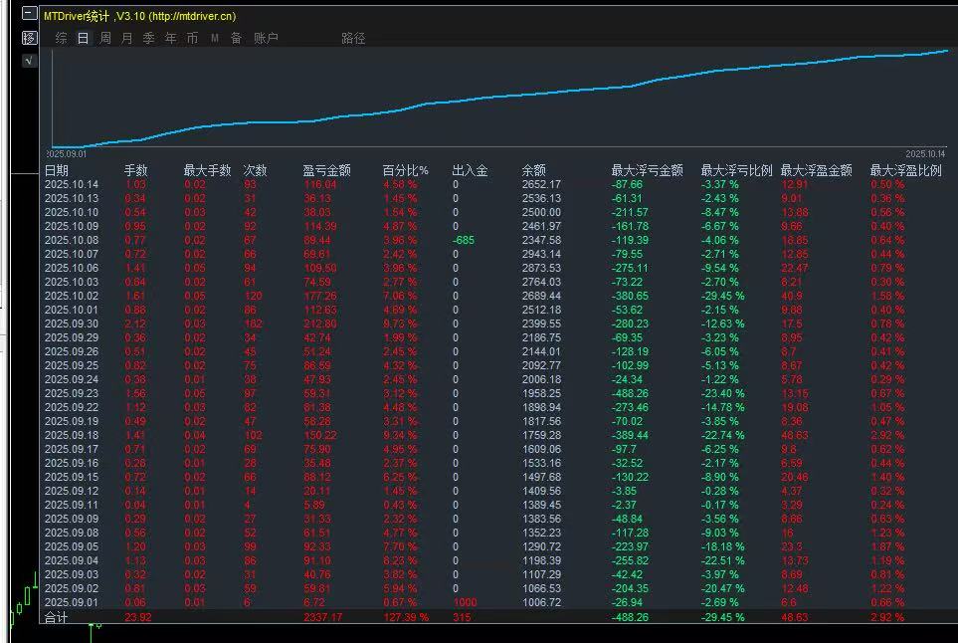The image size is (958, 643).
Task: Select the 2025.09.01 date row
Action: (72, 602)
